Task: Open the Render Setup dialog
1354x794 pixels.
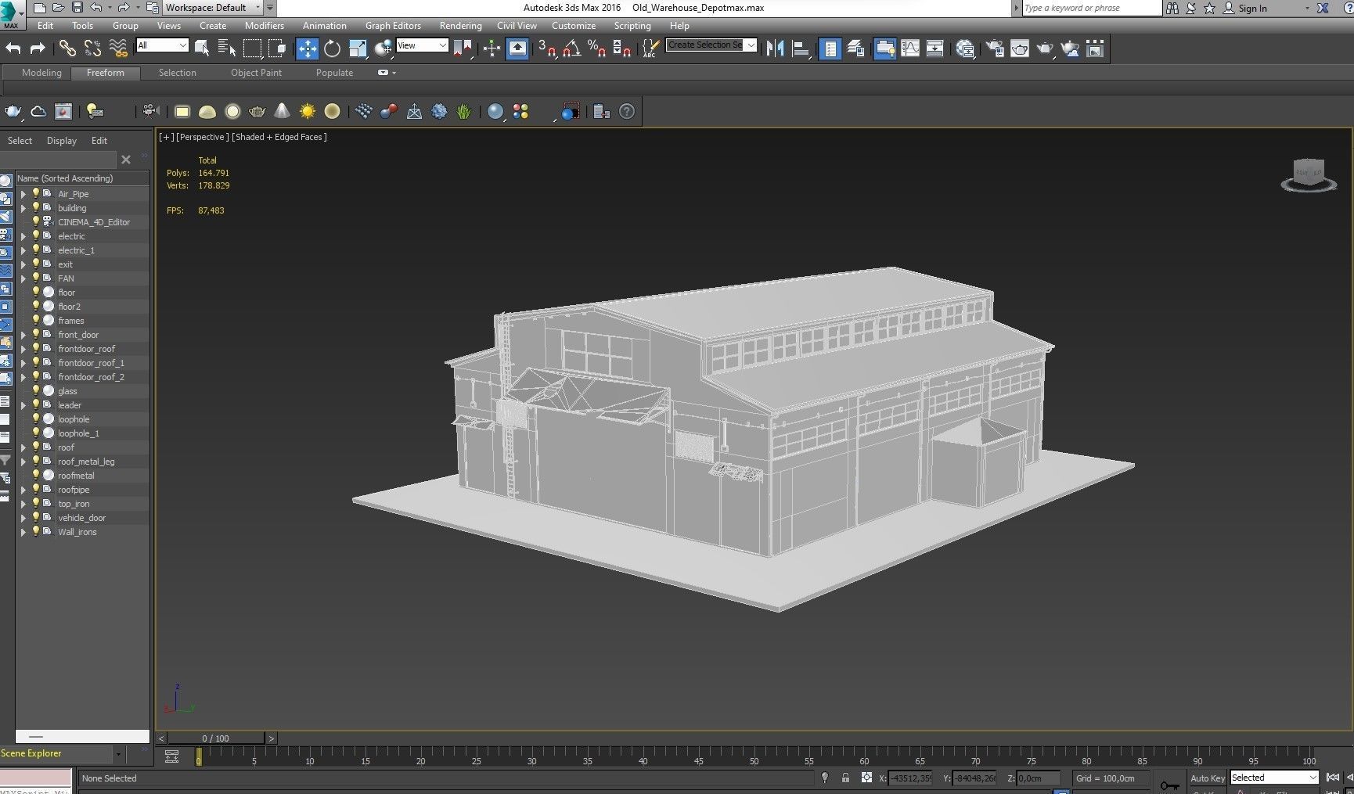Action: [995, 49]
